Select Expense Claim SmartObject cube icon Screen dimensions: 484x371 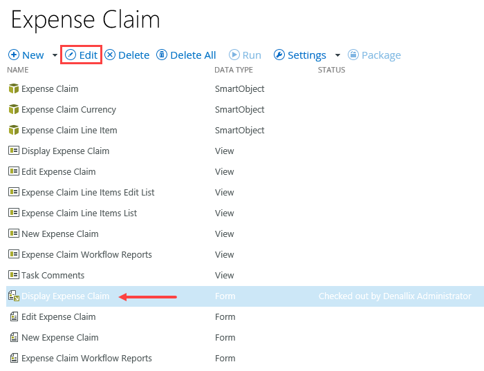coord(13,88)
